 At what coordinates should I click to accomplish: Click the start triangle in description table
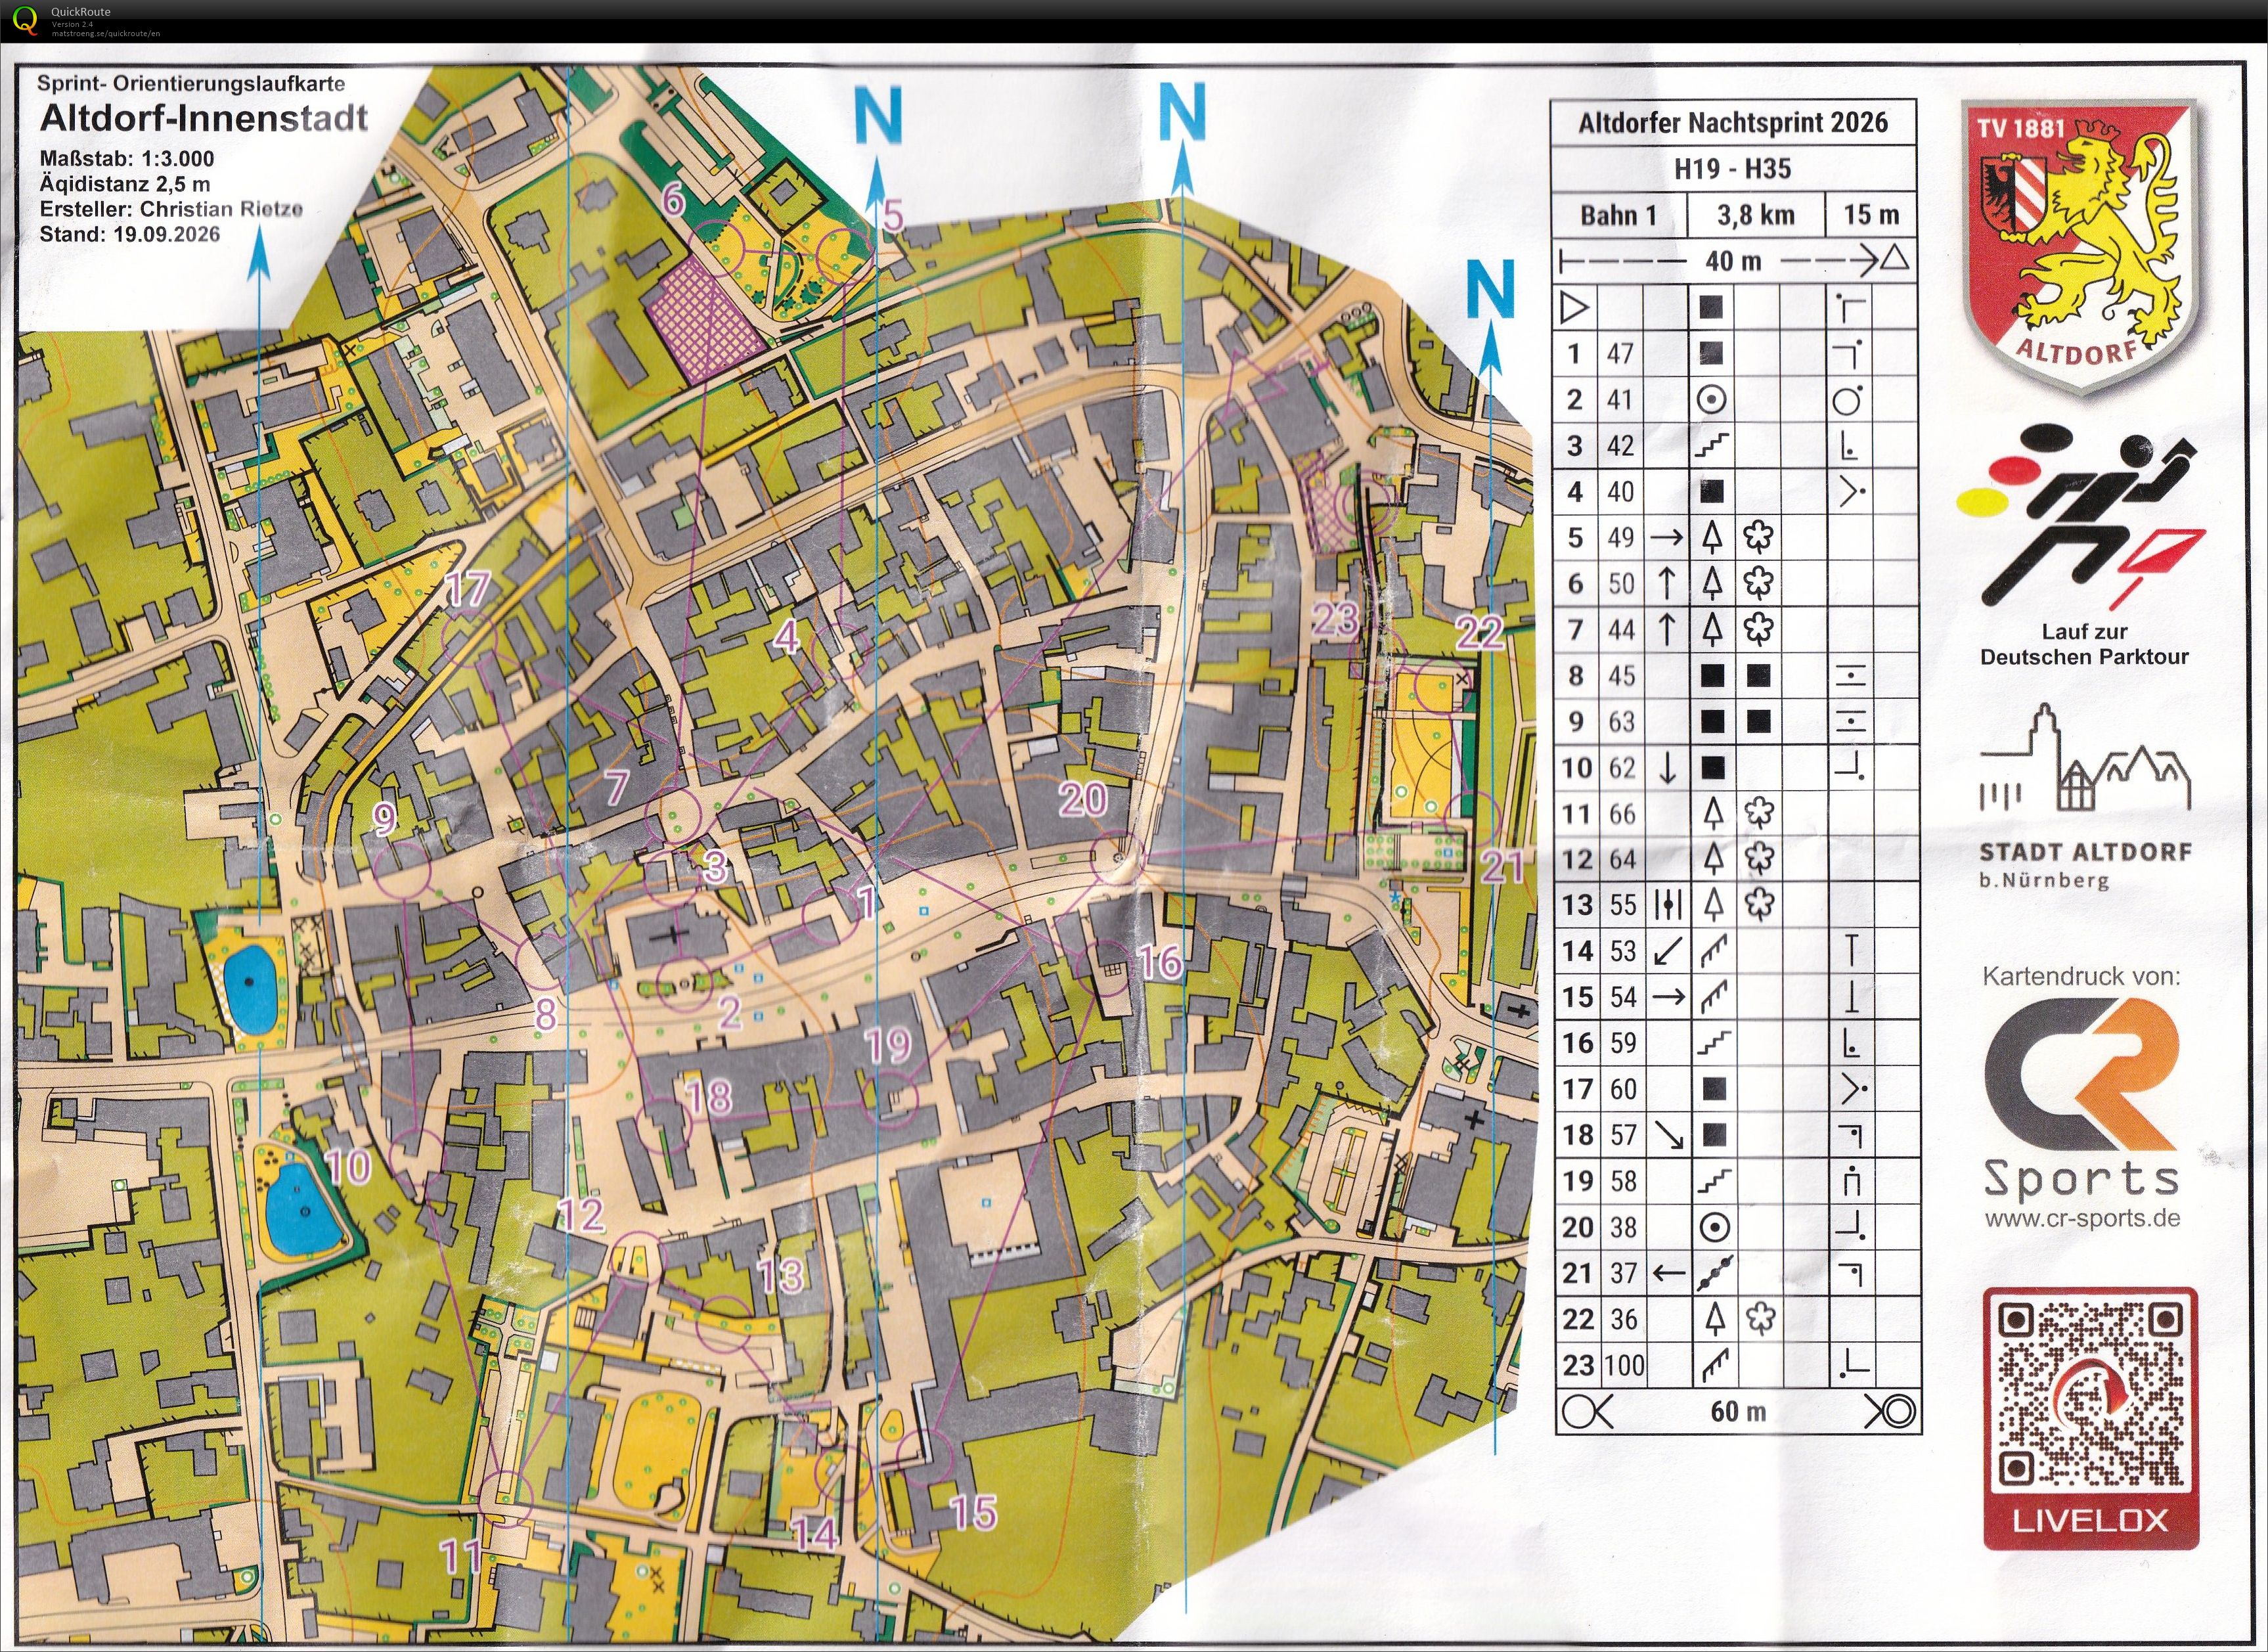tap(1575, 307)
